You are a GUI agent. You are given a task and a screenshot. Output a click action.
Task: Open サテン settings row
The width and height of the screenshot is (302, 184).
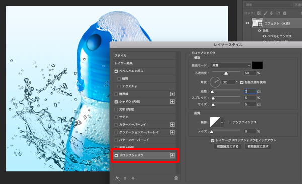click(144, 117)
